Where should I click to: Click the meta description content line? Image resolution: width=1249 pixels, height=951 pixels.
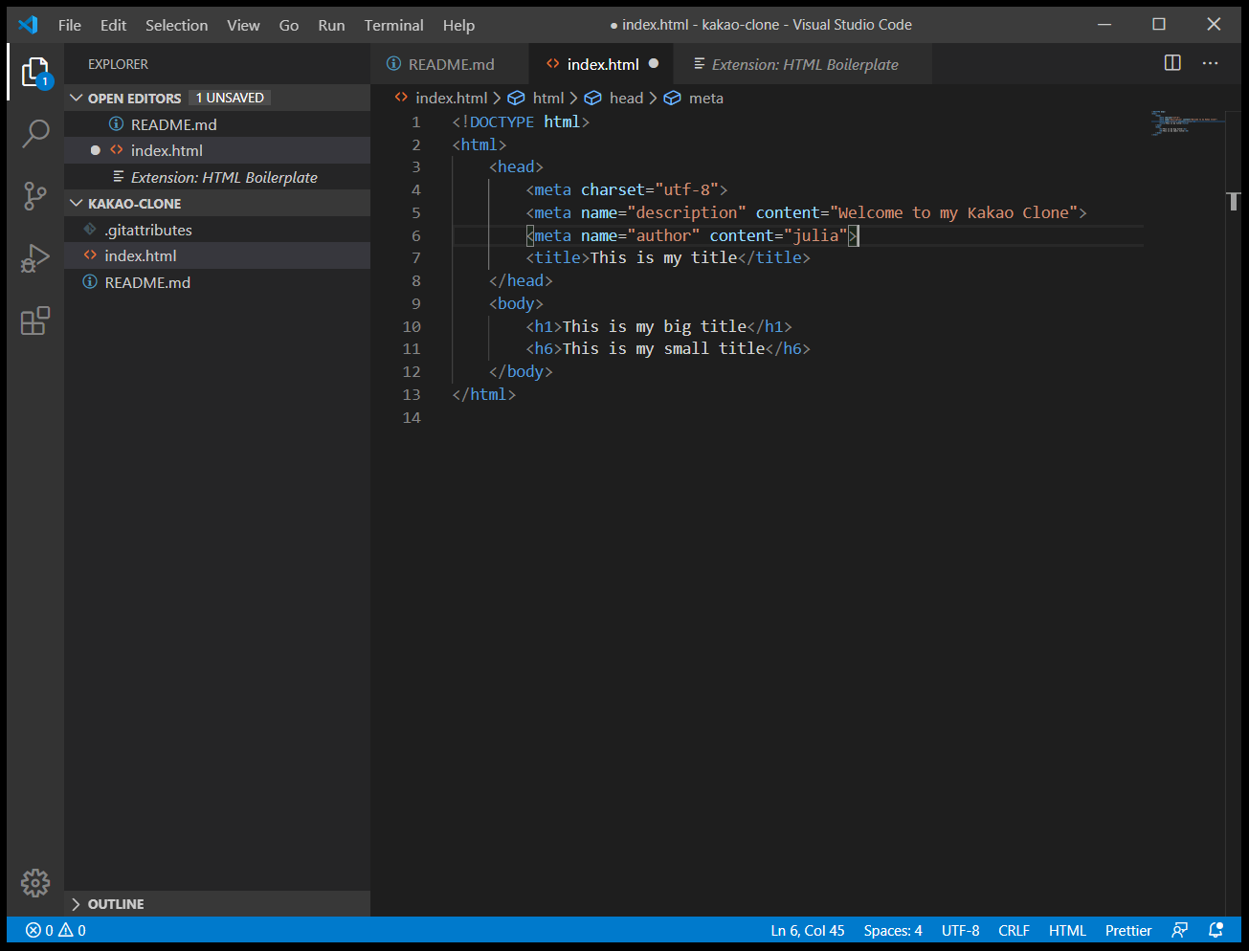click(x=806, y=212)
